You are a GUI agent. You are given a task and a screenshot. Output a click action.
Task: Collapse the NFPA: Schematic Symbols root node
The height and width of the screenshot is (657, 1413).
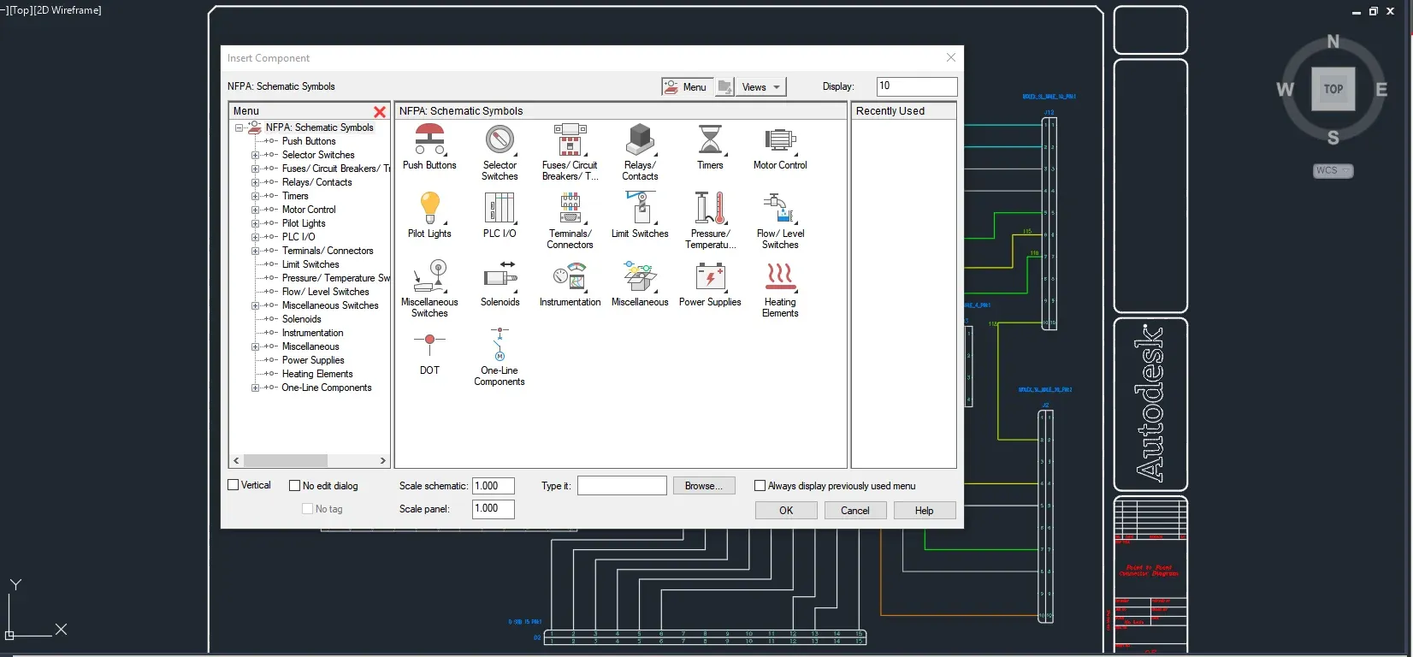coord(239,127)
